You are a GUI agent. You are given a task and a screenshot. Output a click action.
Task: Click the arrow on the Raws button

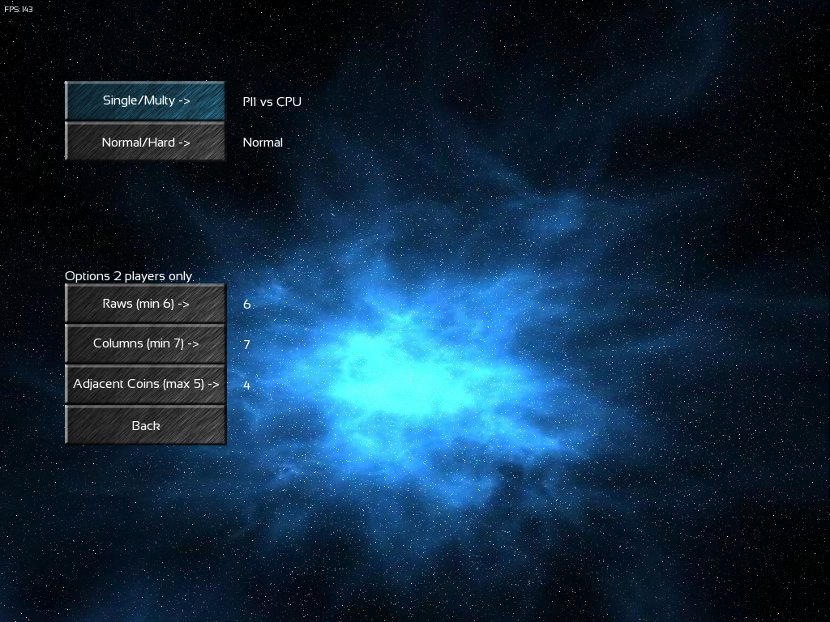[x=183, y=305]
